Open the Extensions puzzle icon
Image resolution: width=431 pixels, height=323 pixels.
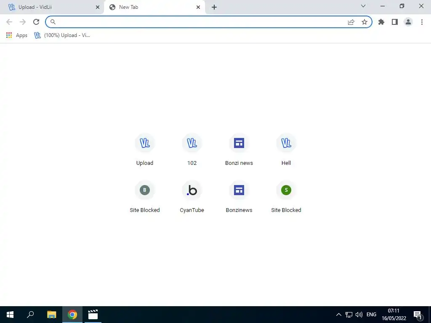[x=381, y=22]
